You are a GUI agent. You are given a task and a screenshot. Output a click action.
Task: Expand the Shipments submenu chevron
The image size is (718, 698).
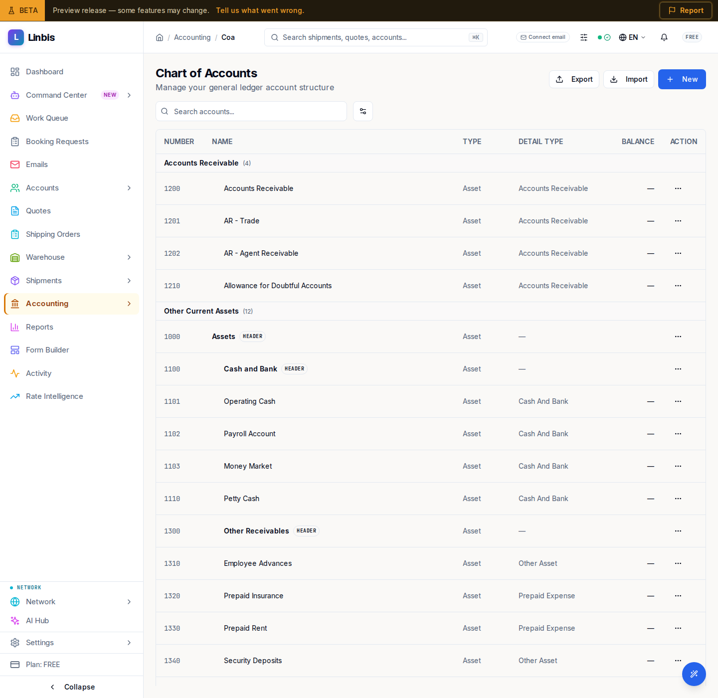pyautogui.click(x=129, y=281)
